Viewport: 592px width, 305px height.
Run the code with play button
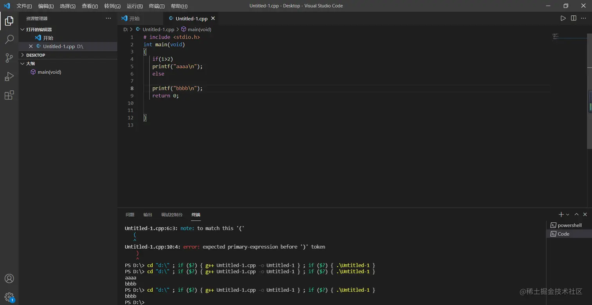click(x=563, y=18)
